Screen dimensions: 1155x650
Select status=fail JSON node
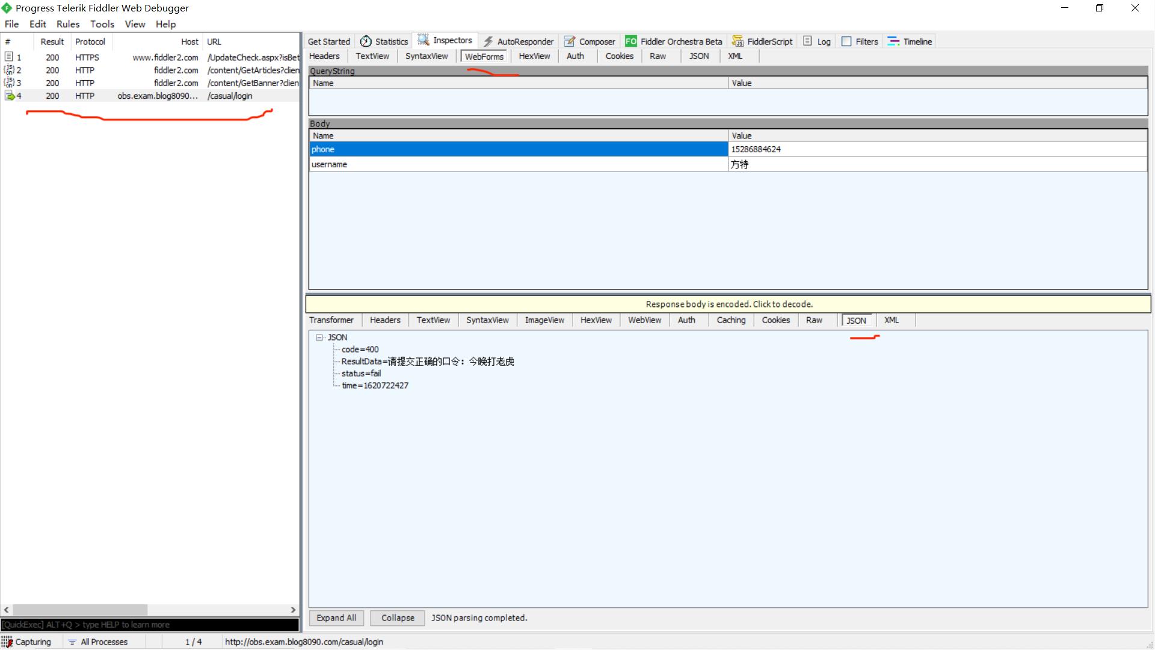pyautogui.click(x=361, y=374)
